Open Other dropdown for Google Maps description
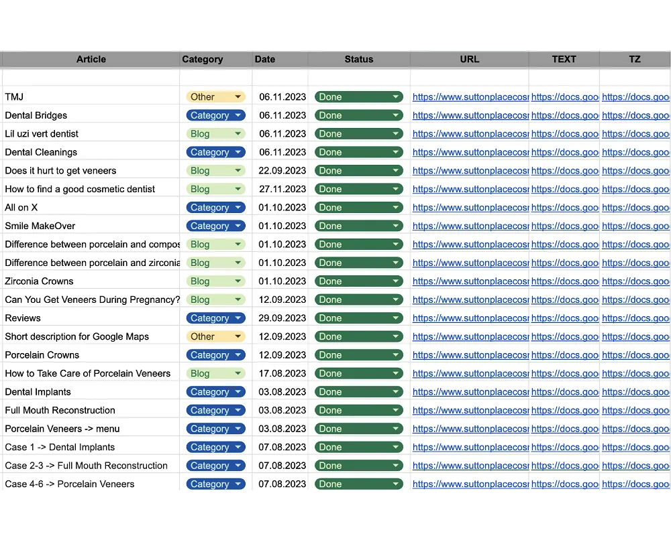 [238, 336]
